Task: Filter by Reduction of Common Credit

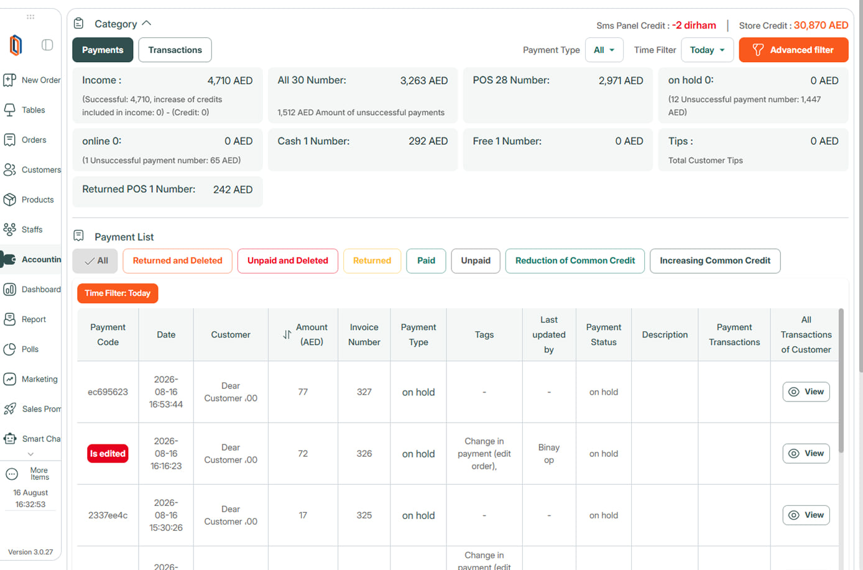Action: (x=575, y=260)
